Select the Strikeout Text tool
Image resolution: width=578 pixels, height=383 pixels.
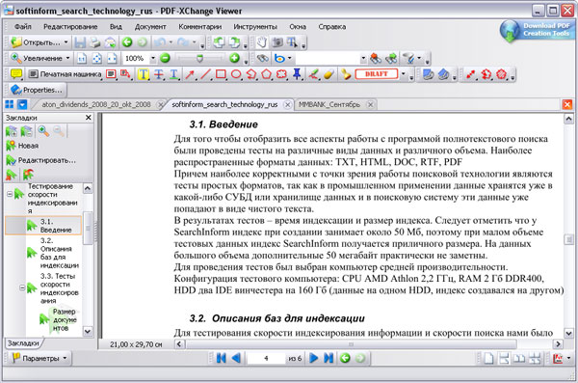[159, 74]
